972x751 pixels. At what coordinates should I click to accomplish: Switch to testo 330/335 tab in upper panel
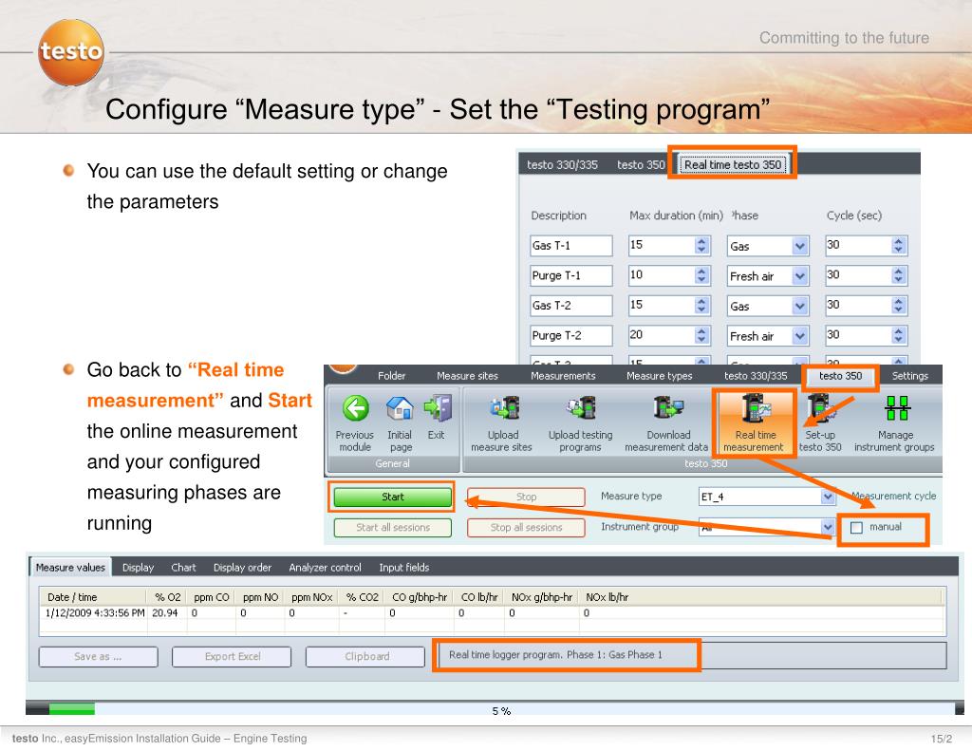coord(562,165)
